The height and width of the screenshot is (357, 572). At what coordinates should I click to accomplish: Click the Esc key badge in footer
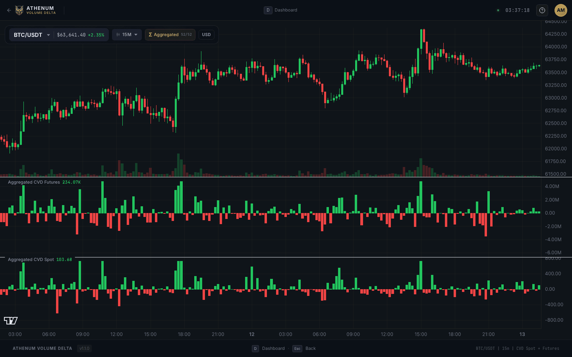297,349
